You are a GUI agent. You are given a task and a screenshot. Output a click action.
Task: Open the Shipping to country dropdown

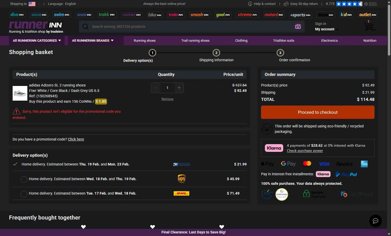click(x=25, y=4)
